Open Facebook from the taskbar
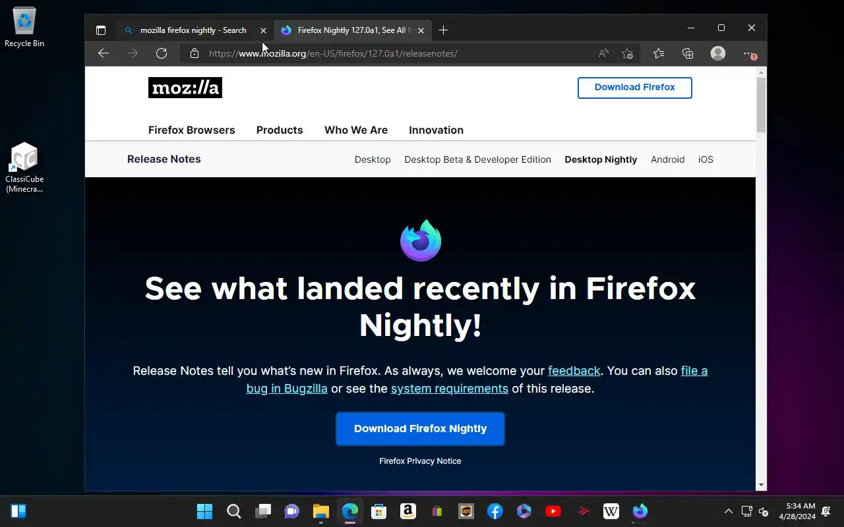Screen dimensions: 844x527 [495, 511]
